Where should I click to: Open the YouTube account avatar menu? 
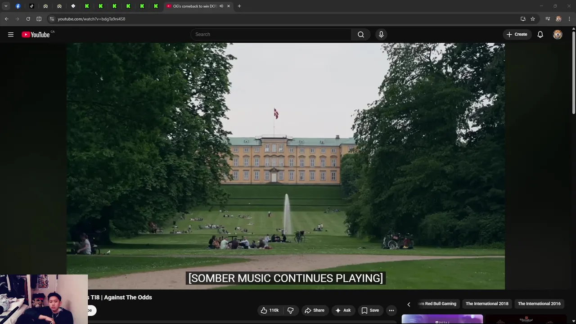click(x=558, y=35)
